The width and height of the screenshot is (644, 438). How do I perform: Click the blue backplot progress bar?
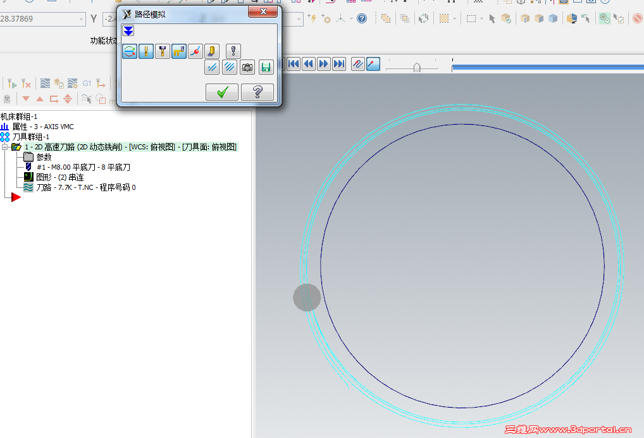(547, 67)
